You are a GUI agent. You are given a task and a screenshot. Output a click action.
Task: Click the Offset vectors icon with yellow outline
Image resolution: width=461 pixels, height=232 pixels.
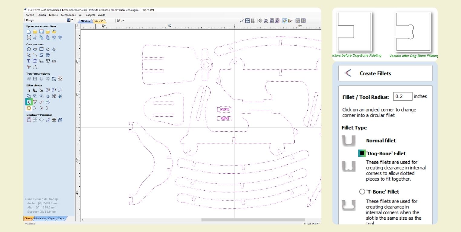pyautogui.click(x=29, y=108)
